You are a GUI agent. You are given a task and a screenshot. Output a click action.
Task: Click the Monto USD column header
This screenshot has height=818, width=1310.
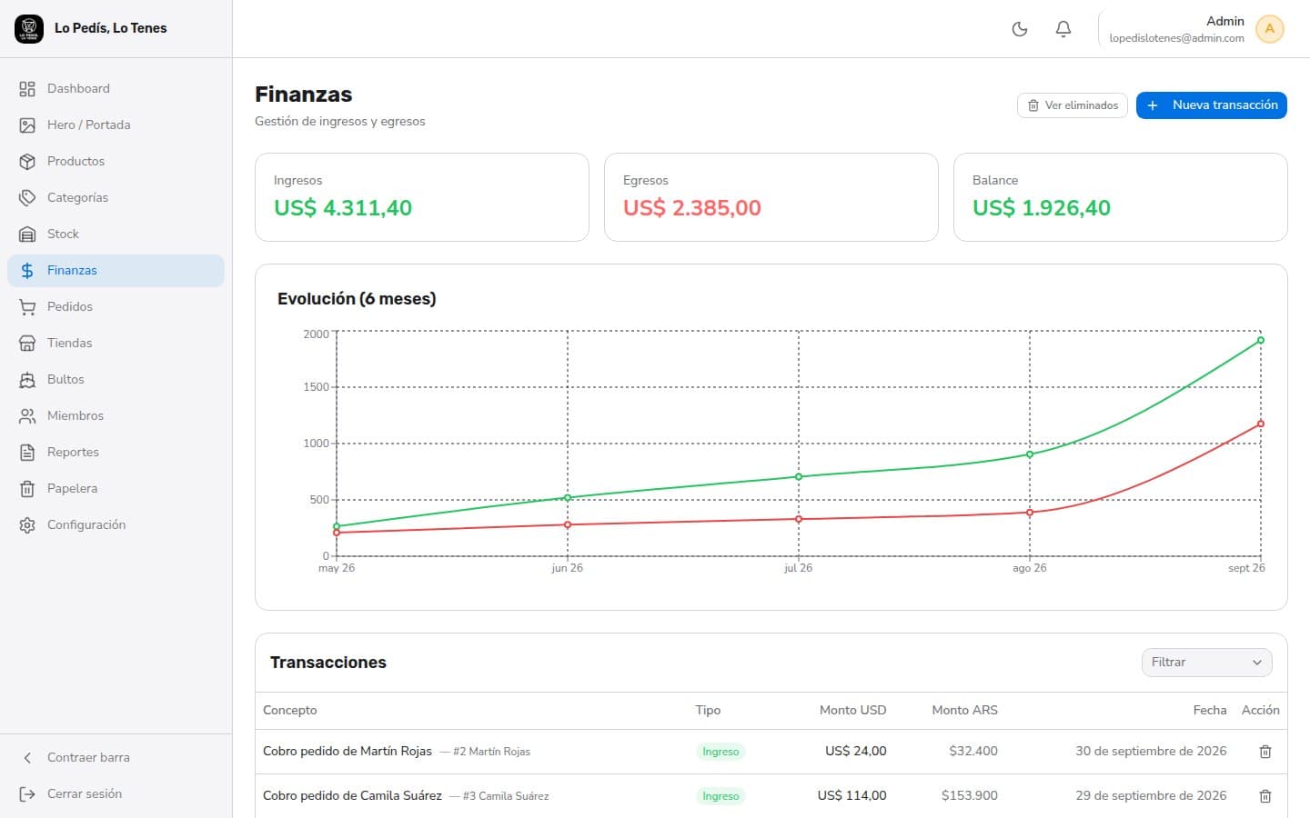[x=852, y=710]
